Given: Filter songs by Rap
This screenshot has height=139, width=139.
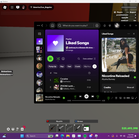Looking at the screenshot, I should pos(62,66).
